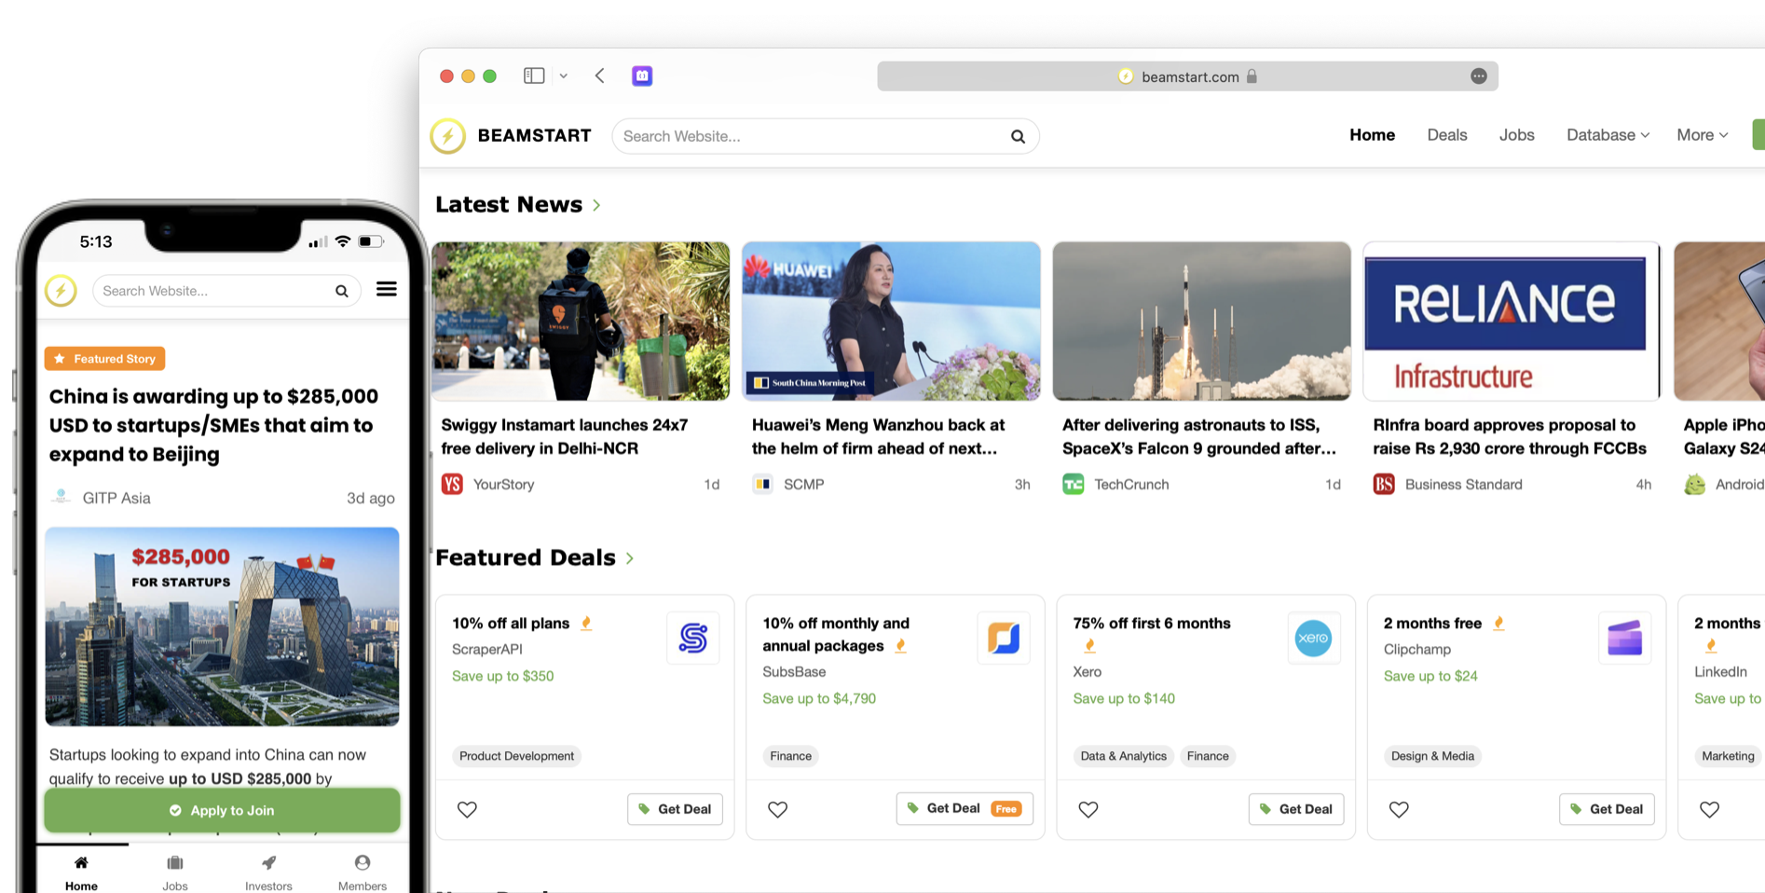Expand Latest News via its chevron arrow
Screen dimensions: 1765x893
[x=596, y=205]
